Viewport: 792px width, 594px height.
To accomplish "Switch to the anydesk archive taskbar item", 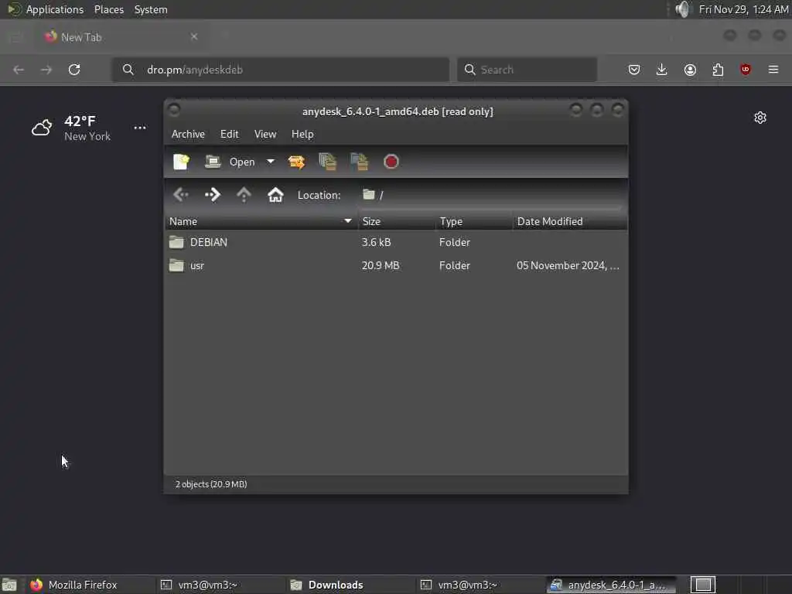I will tap(611, 585).
